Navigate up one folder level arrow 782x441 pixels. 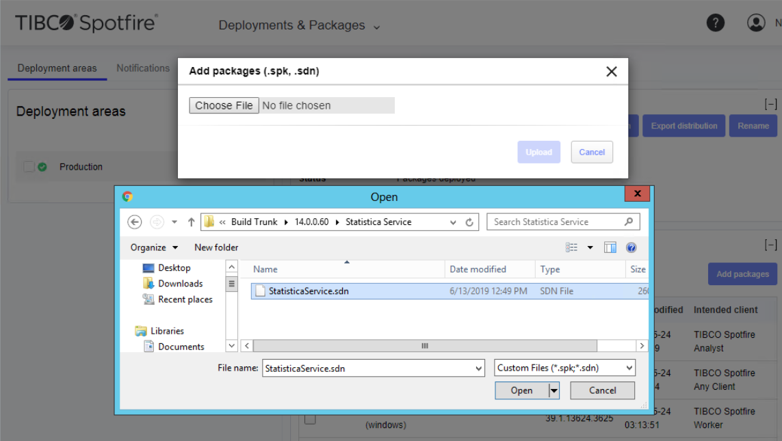click(x=191, y=222)
